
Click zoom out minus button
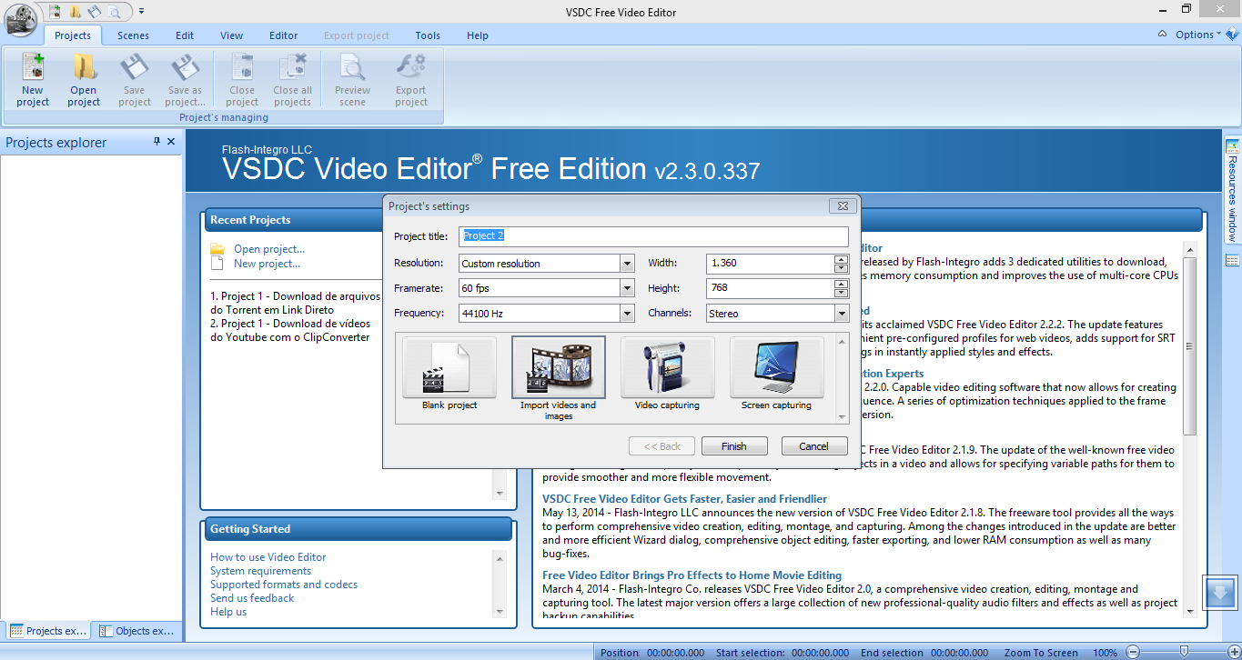tap(1133, 652)
